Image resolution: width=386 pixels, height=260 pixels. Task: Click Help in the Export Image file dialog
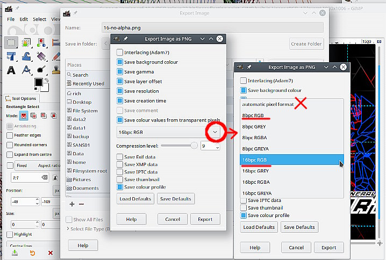(83, 245)
